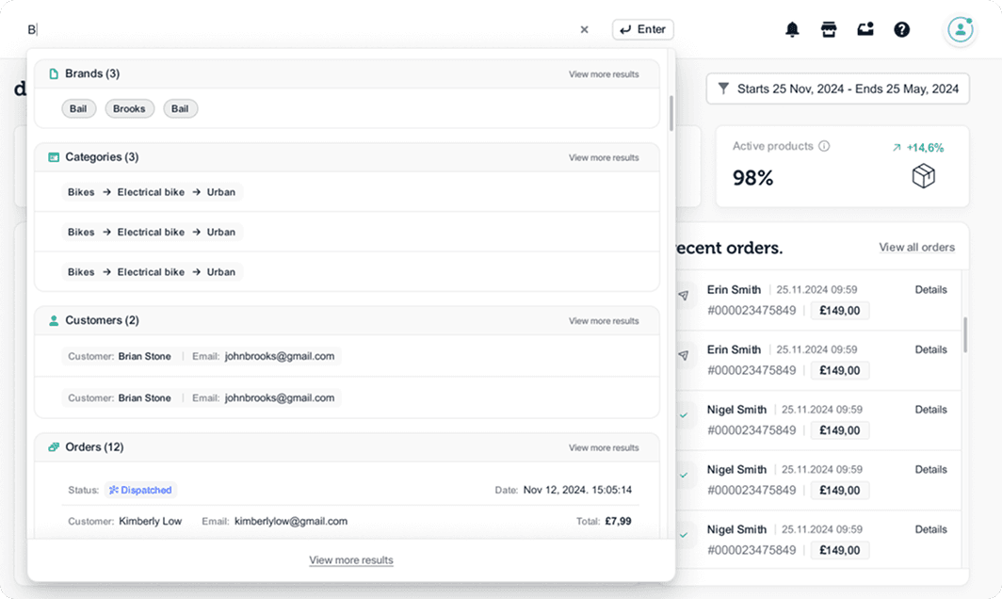Click View more results at dropdown bottom
The width and height of the screenshot is (1002, 599).
350,560
